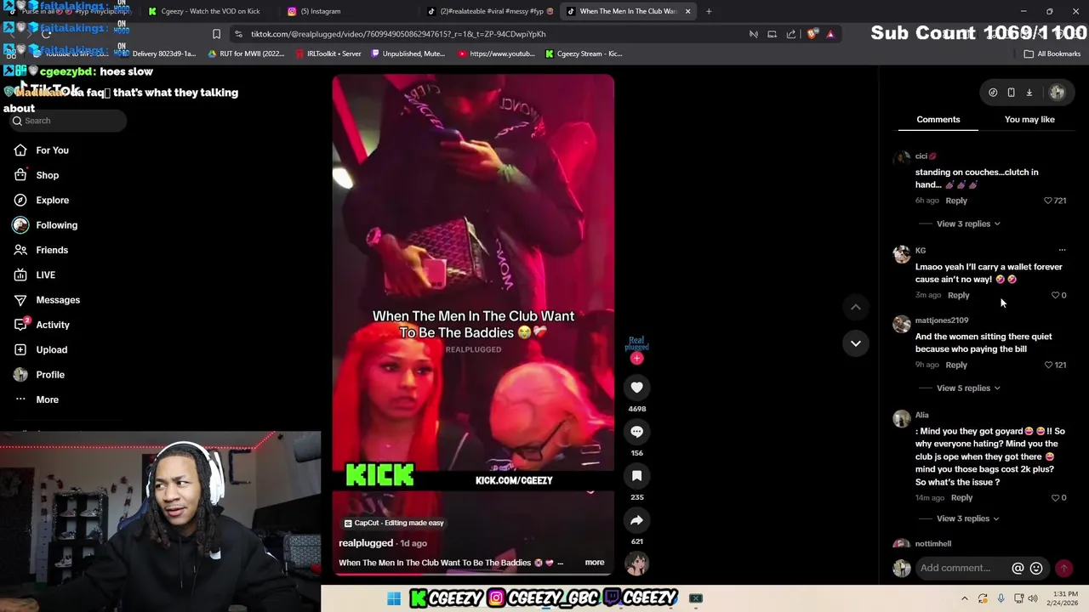Screen dimensions: 1089x612
Task: Like Alia's comment heart
Action: click(1055, 498)
